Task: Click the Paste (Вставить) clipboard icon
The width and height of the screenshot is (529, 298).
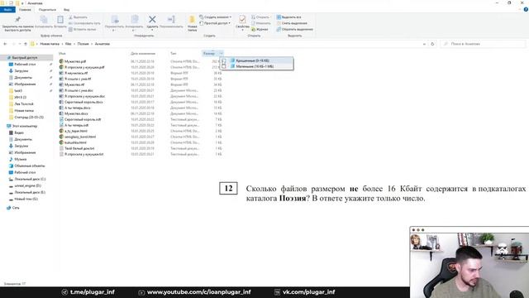Action: (60, 20)
